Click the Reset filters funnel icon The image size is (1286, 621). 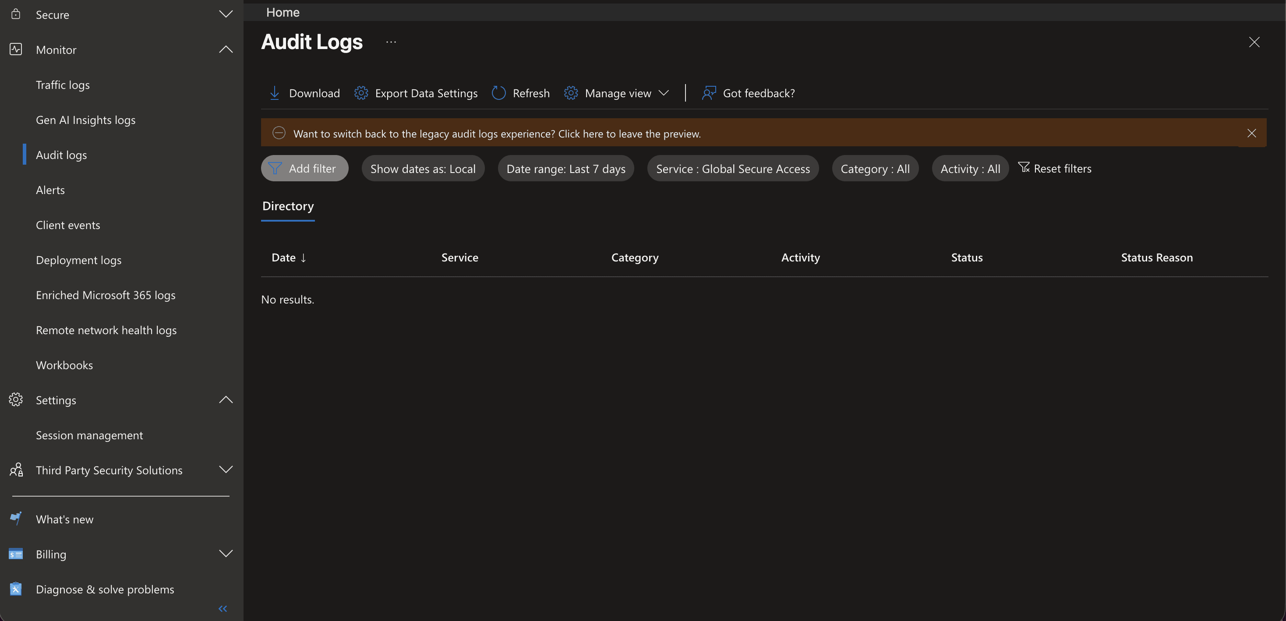[x=1024, y=168]
